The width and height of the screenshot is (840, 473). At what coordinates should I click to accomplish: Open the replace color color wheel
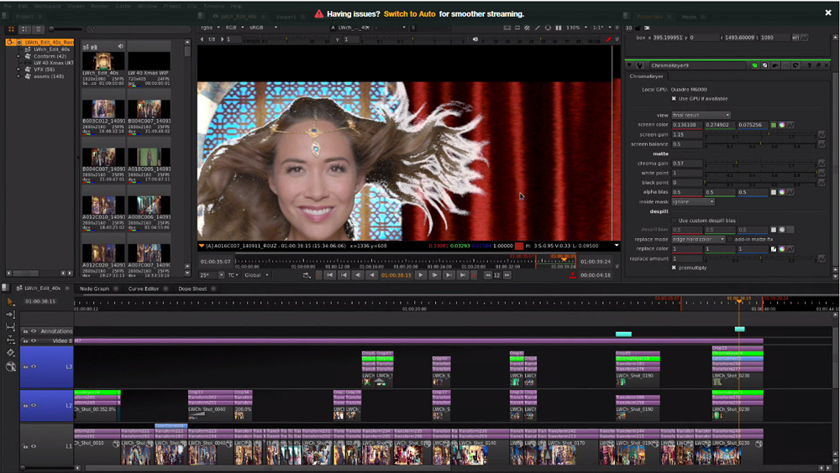781,249
